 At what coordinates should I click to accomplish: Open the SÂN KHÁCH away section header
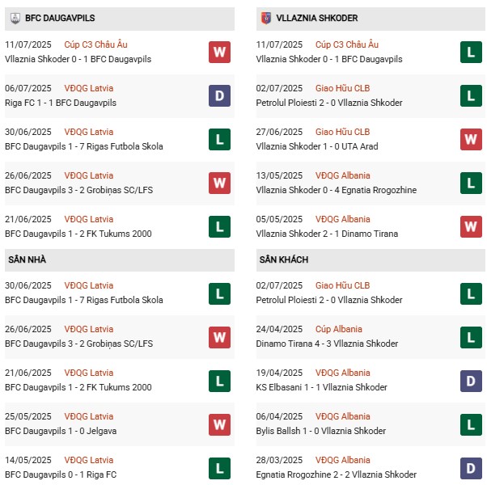click(x=285, y=259)
